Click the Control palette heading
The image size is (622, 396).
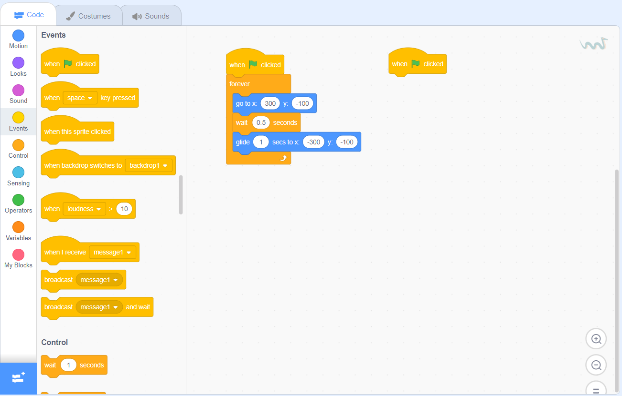pos(54,342)
